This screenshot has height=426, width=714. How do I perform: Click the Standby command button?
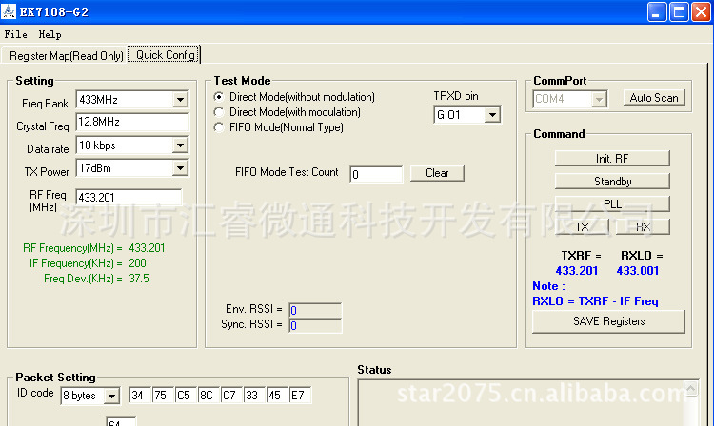(x=612, y=181)
